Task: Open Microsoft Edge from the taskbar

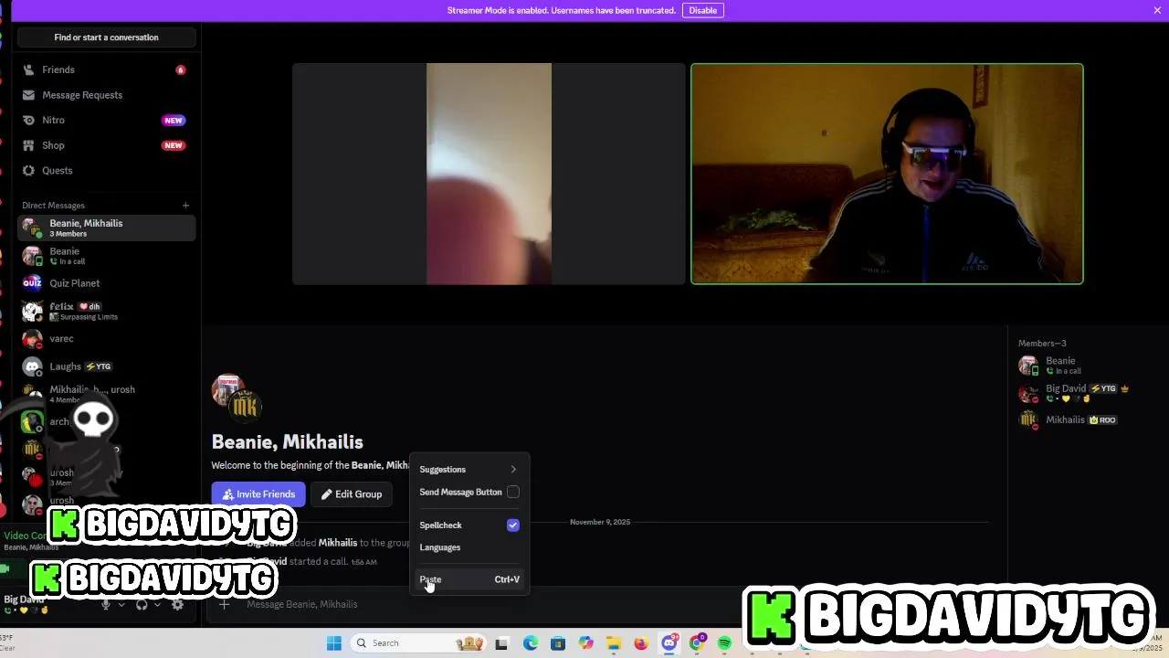Action: (531, 643)
